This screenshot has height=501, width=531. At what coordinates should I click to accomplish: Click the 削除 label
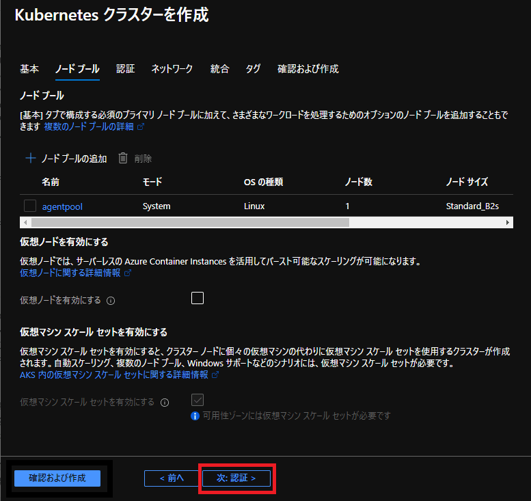point(143,159)
